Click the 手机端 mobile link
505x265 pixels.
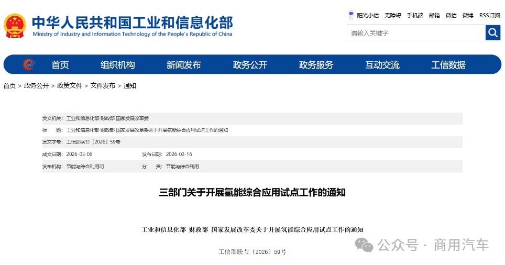coord(415,15)
